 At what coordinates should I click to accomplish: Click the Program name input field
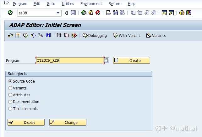[x=70, y=60]
